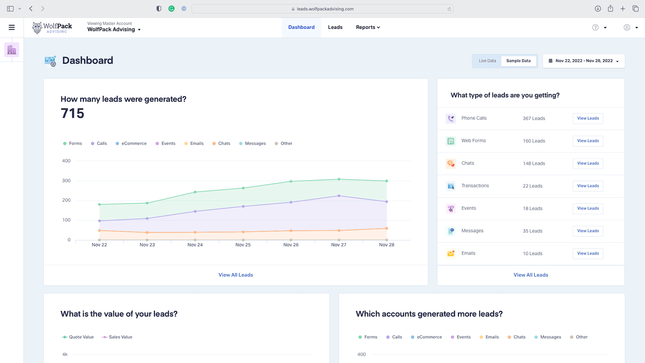View Leads for Web Forms
645x363 pixels.
pyautogui.click(x=588, y=141)
